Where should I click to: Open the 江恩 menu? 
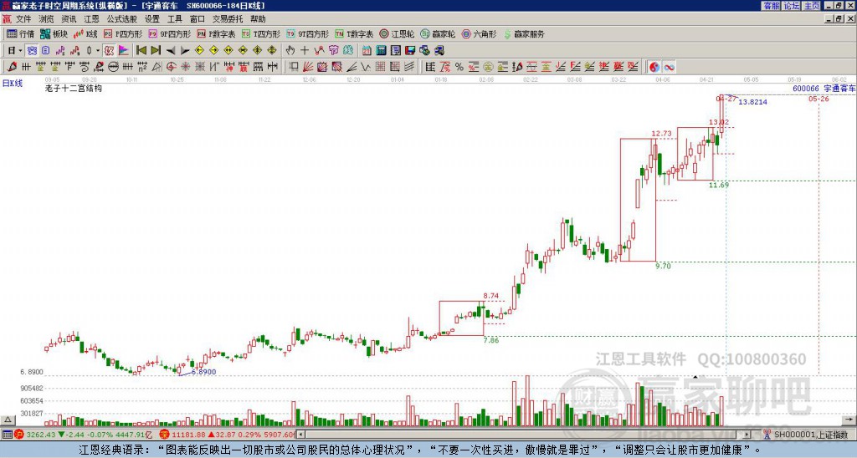pyautogui.click(x=91, y=19)
